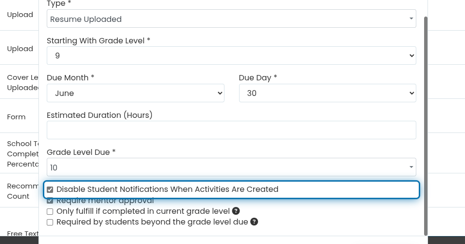Select the Form row in background table
The width and height of the screenshot is (465, 244).
pos(19,117)
